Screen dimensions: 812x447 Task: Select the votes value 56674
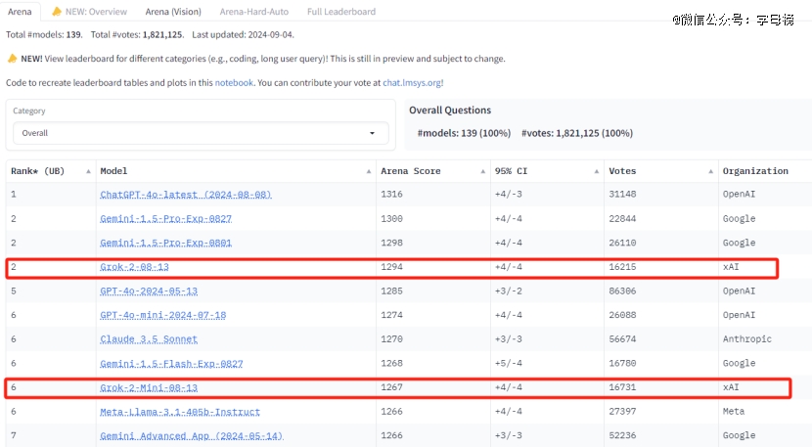622,339
